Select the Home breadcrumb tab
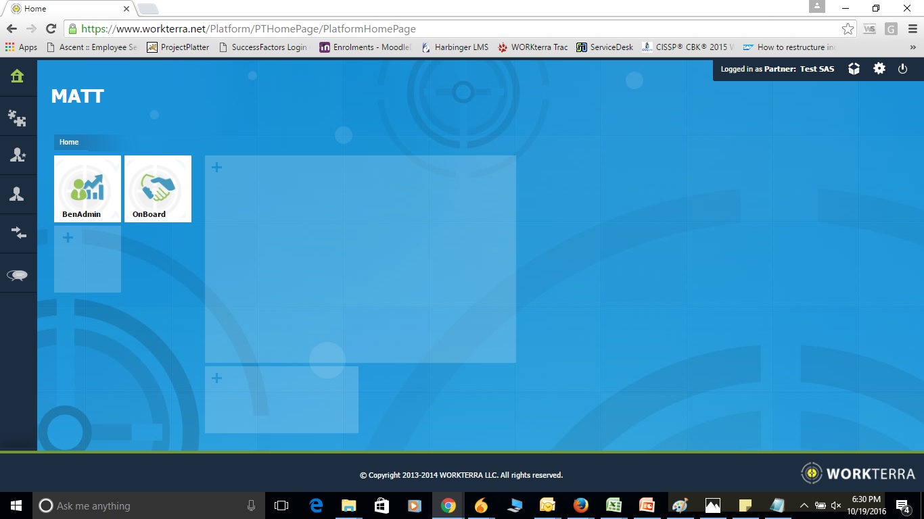This screenshot has height=519, width=924. tap(69, 142)
